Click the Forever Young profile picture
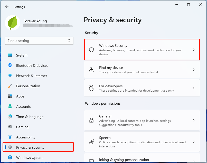 pyautogui.click(x=13, y=23)
